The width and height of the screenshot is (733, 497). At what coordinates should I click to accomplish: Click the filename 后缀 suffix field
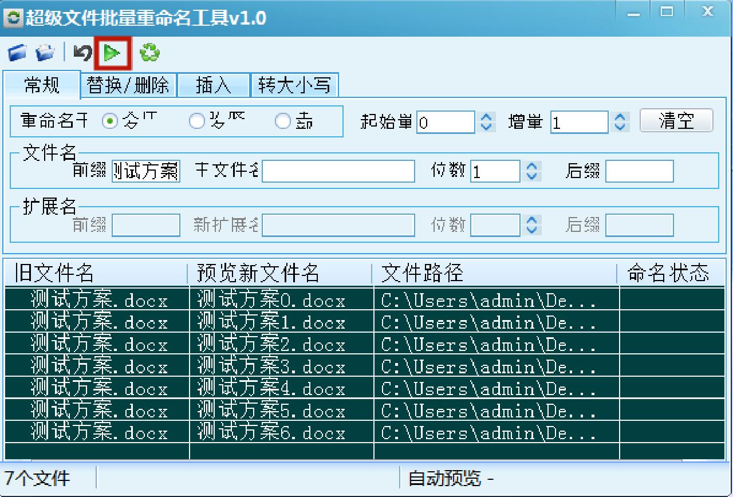[640, 171]
